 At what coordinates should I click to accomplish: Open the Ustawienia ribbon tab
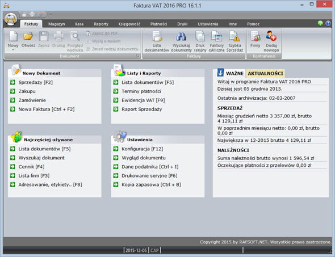[x=208, y=24]
